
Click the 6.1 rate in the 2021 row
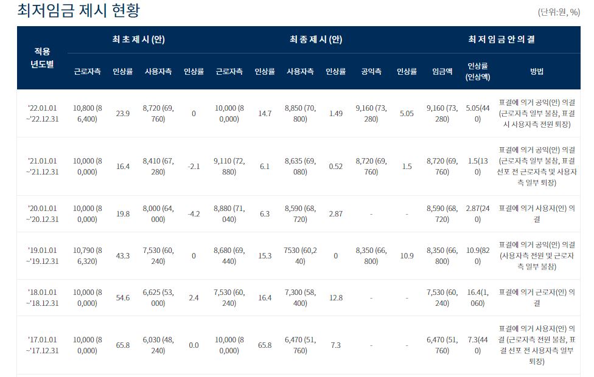point(265,166)
